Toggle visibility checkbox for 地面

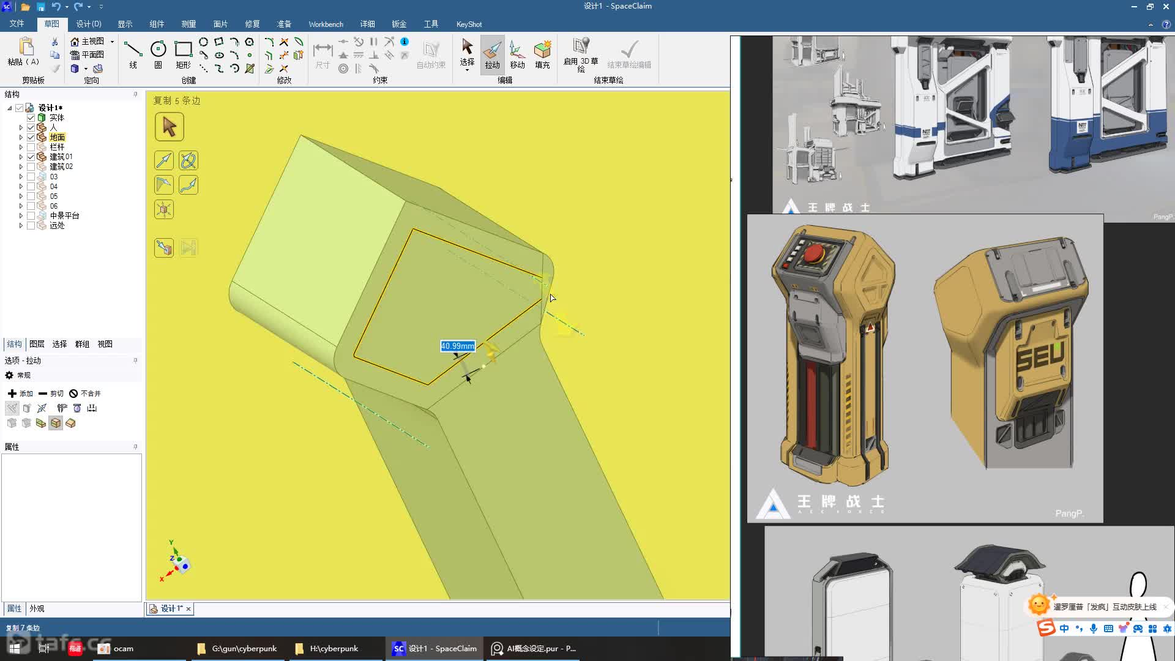31,137
